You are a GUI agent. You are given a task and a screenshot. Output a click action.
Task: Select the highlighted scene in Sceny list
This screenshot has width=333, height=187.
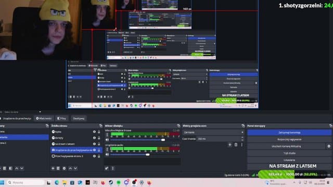point(24,137)
